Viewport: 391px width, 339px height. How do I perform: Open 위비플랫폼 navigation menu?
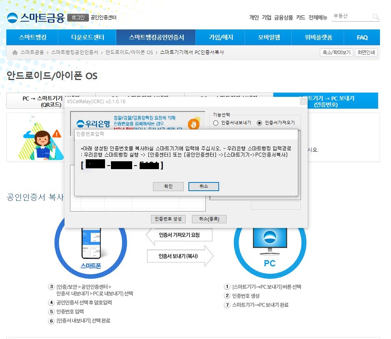click(318, 37)
